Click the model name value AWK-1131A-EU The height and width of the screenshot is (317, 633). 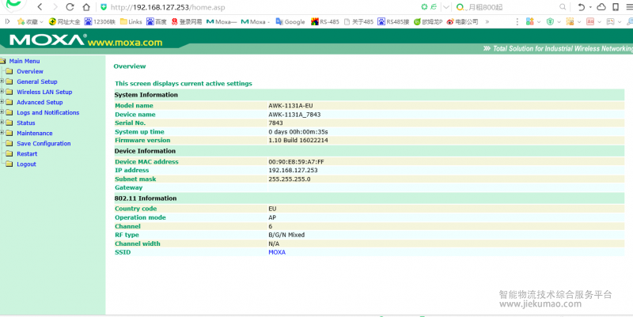point(290,106)
